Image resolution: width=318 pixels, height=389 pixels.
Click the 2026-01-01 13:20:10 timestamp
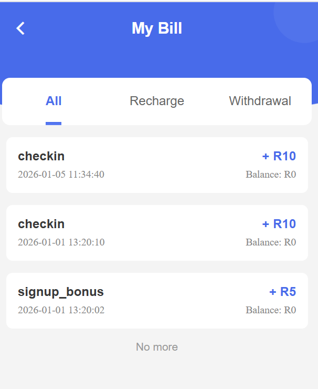pyautogui.click(x=61, y=242)
